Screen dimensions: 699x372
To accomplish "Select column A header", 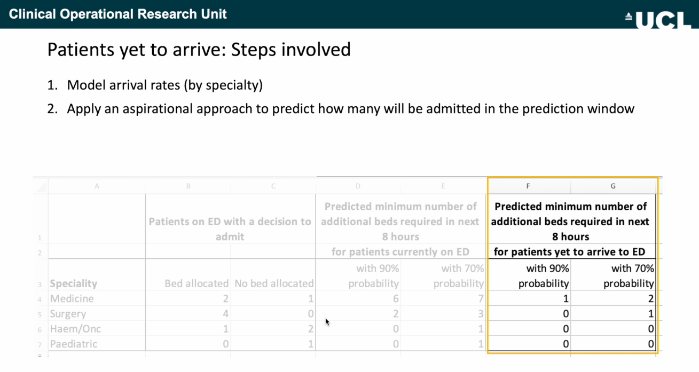I will (x=97, y=186).
